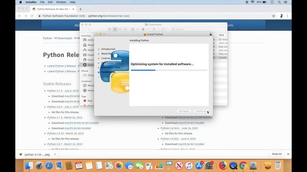This screenshot has height=172, width=307.
Task: Open Spotlight search in menu bar
Action: pos(279,2)
